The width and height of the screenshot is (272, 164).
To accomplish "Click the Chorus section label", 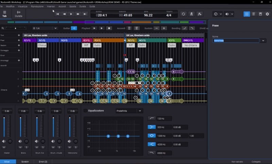I will 42,45.
